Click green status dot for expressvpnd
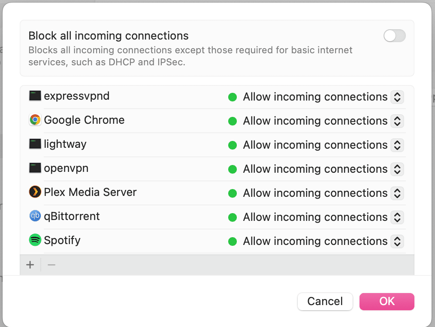435x327 pixels. click(x=232, y=97)
